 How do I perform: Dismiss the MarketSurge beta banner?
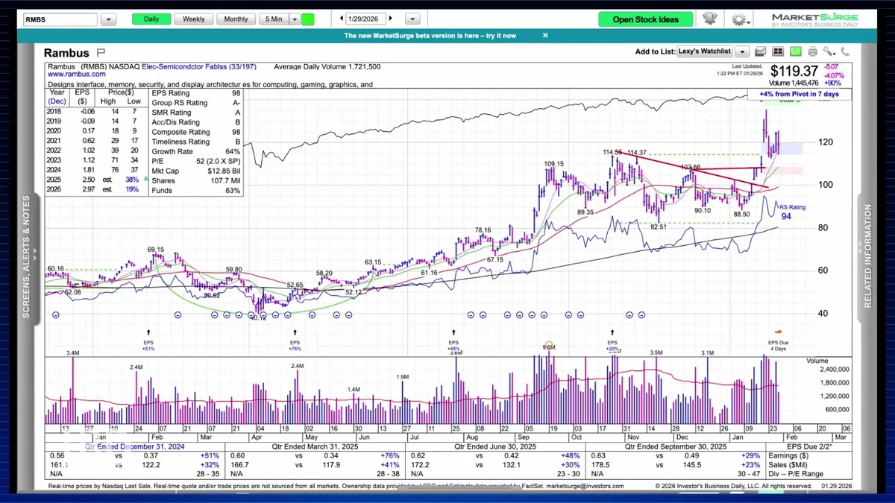(545, 35)
